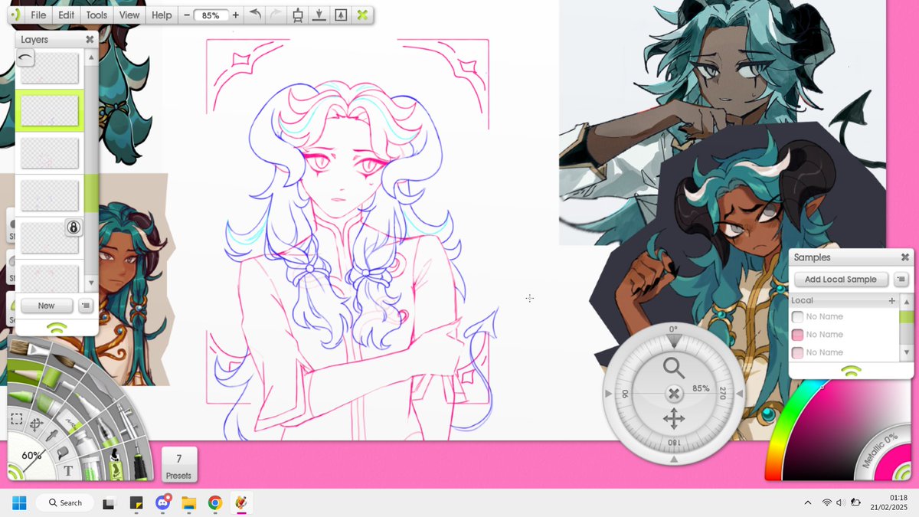The height and width of the screenshot is (517, 919).
Task: Open the Layers panel menu button
Action: click(85, 306)
